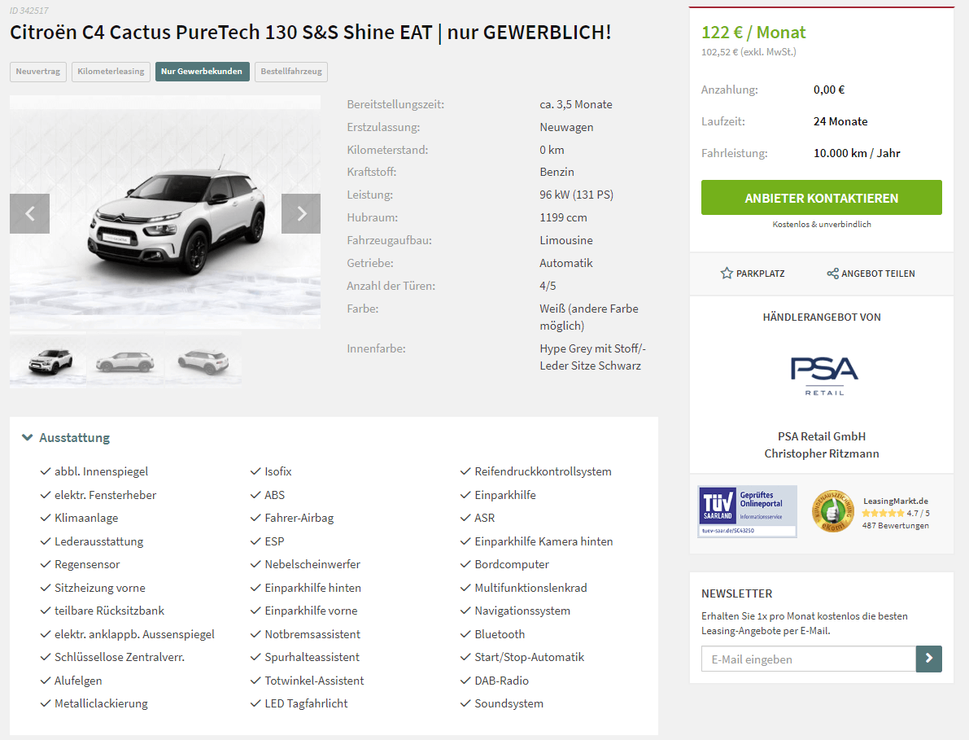The height and width of the screenshot is (740, 969).
Task: Select the first front-view car thumbnail
Action: 49,361
